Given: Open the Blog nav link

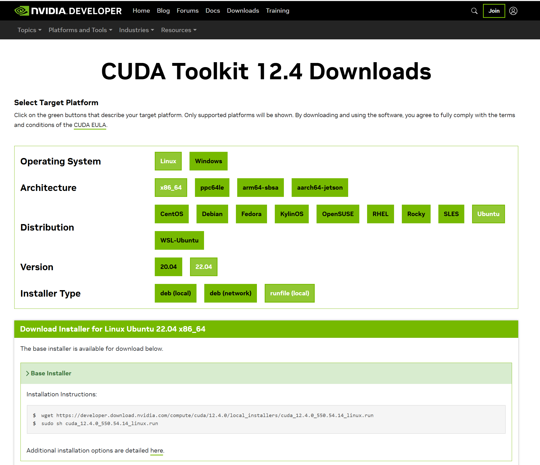Looking at the screenshot, I should click(x=163, y=11).
